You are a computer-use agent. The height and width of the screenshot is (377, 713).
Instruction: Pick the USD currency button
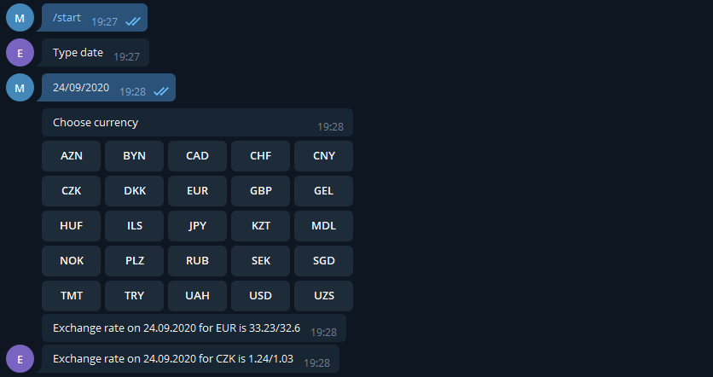click(x=260, y=296)
